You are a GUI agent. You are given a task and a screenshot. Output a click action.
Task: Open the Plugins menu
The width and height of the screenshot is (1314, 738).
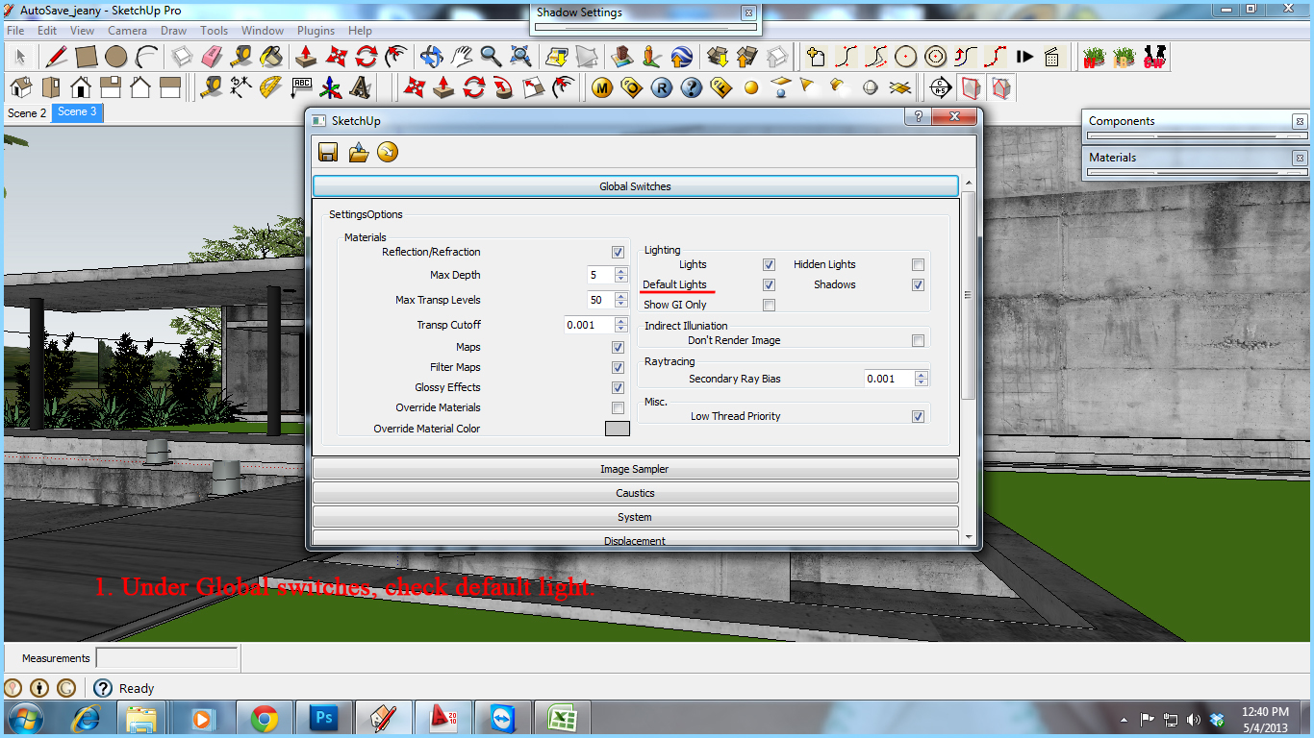pyautogui.click(x=316, y=31)
